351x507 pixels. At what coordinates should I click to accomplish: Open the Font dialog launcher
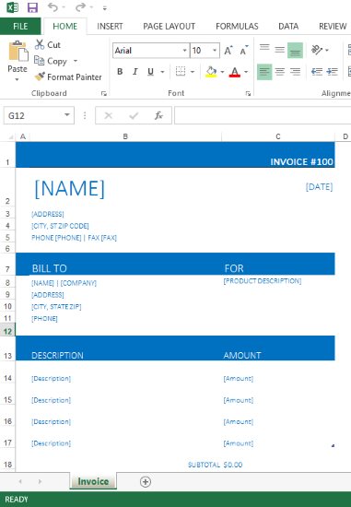248,93
